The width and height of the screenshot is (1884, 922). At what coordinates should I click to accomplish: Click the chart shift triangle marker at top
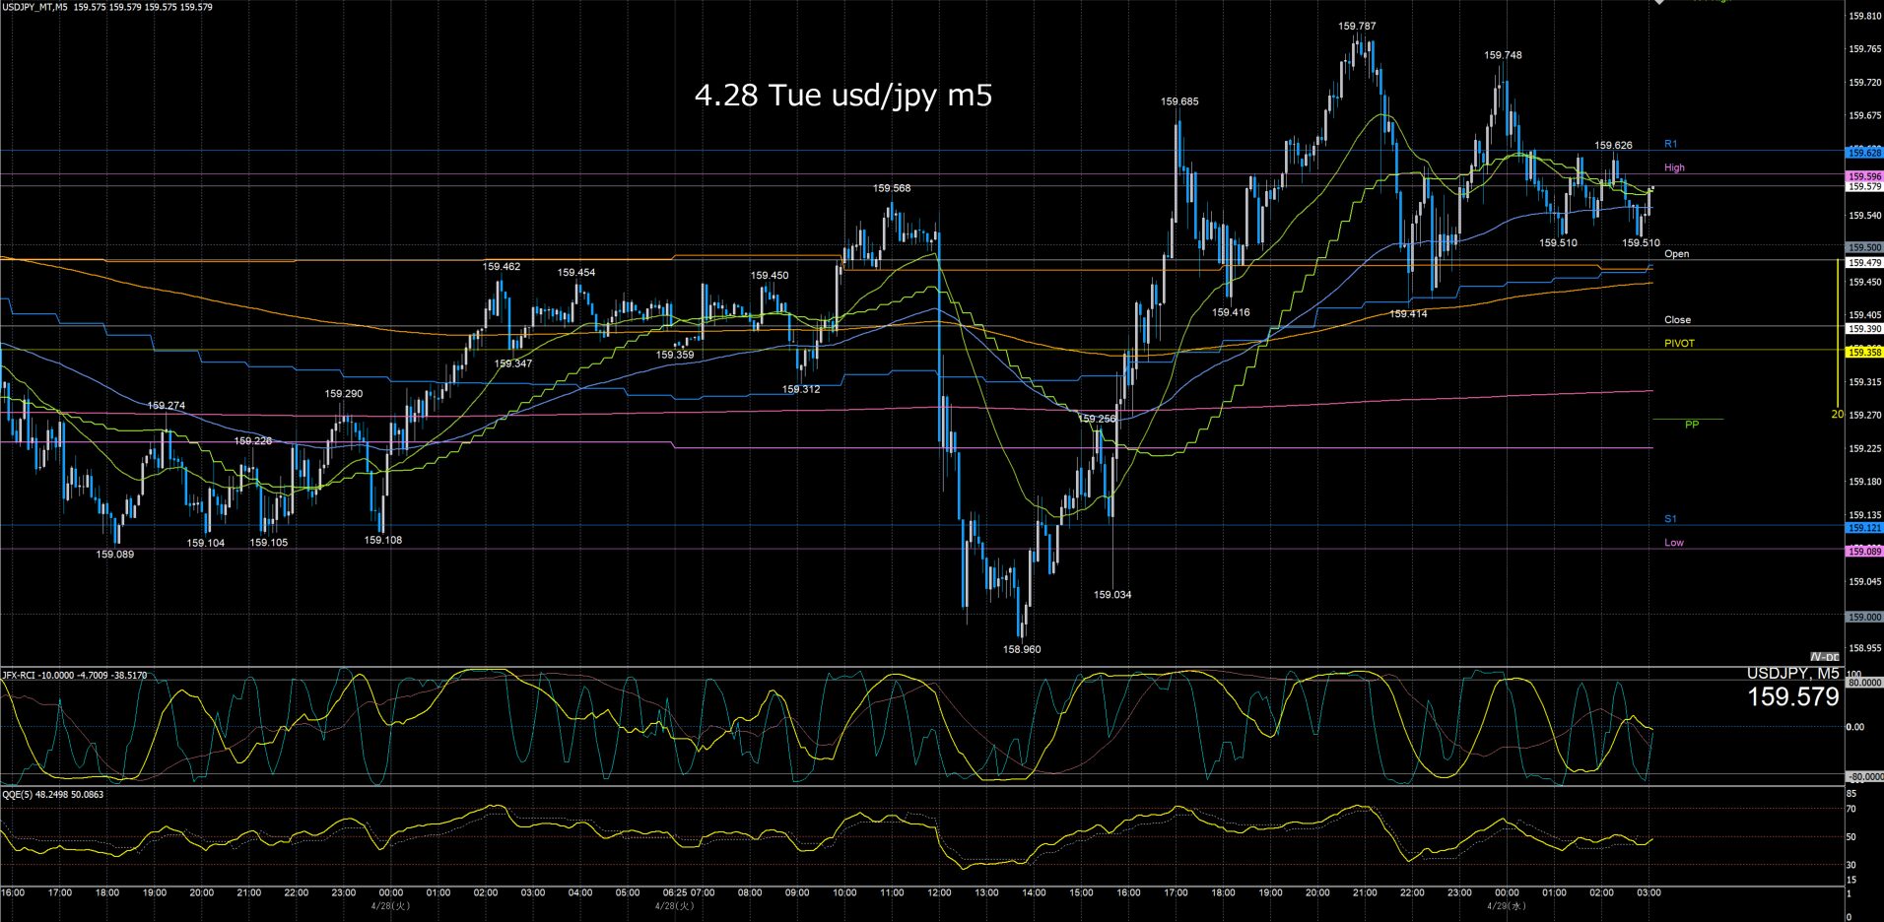[x=1659, y=2]
